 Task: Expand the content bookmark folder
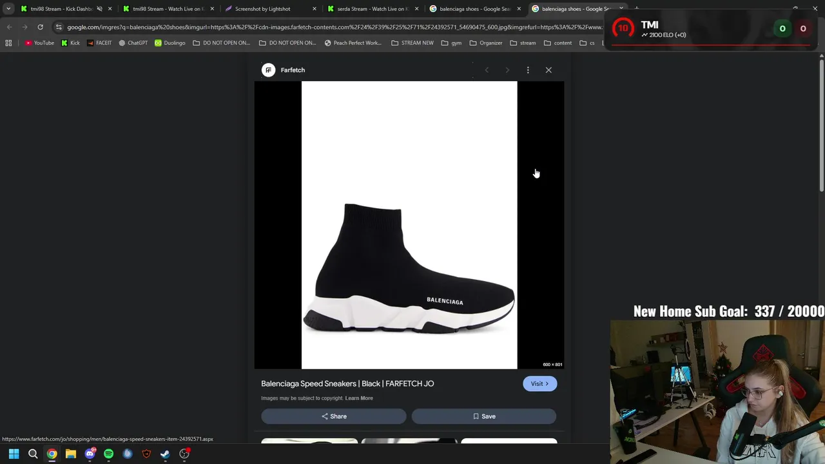click(x=558, y=43)
